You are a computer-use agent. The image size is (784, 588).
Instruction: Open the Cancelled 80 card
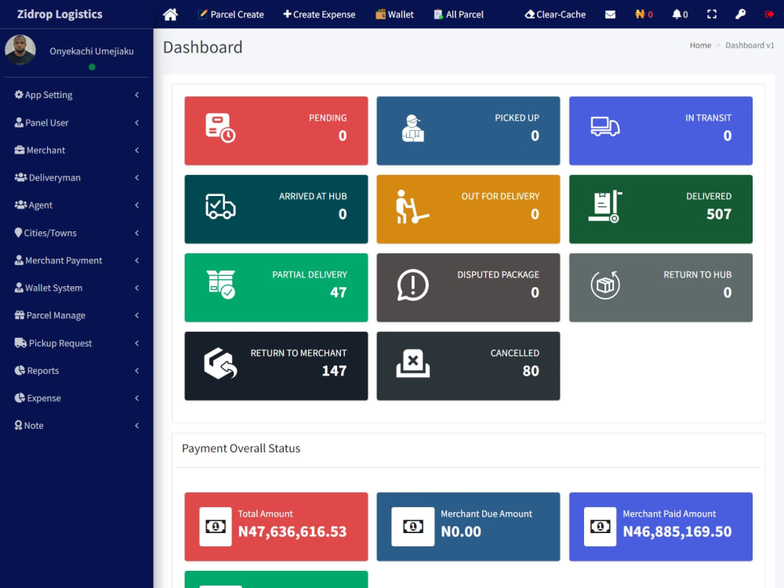(x=468, y=366)
